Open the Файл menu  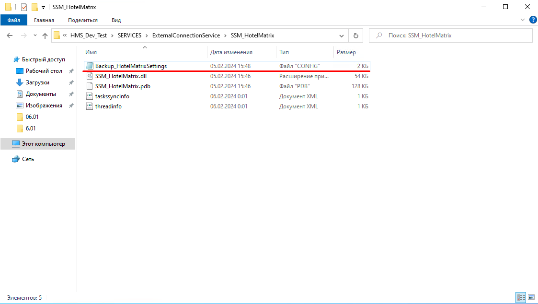click(14, 20)
